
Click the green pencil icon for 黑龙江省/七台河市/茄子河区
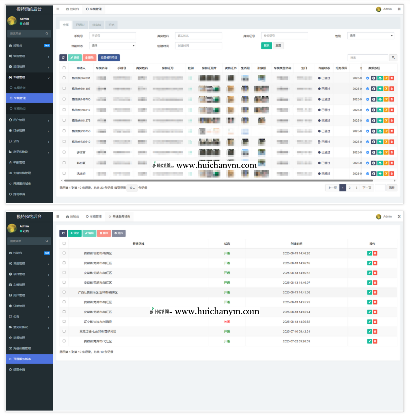[369, 331]
